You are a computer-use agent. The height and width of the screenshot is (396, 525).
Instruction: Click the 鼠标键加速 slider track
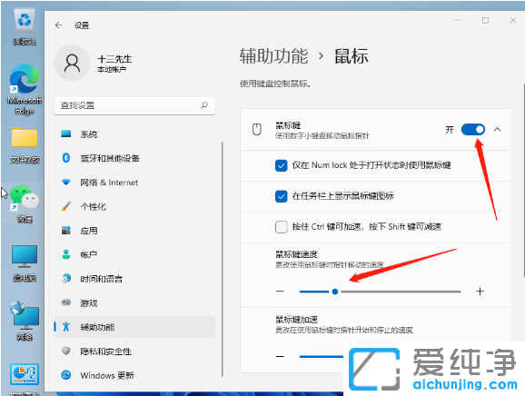[322, 357]
